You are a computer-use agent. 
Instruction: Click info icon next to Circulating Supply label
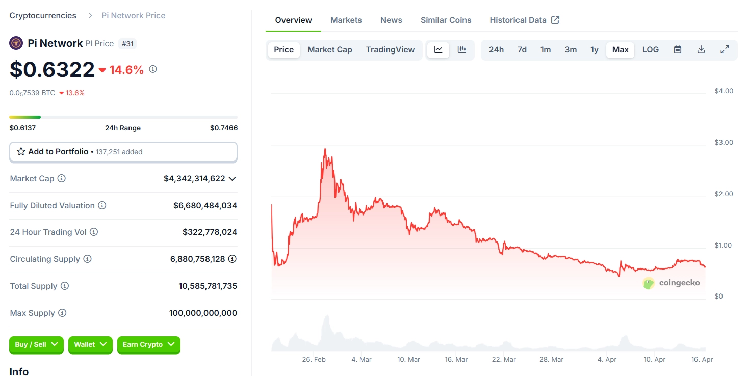(87, 259)
